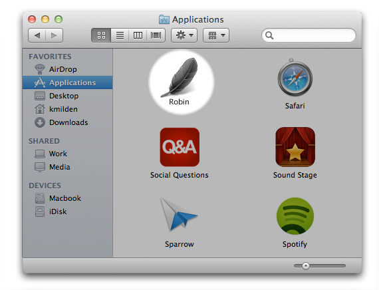Click the Applications folder icon in title bar
The width and height of the screenshot is (379, 290).
(x=164, y=19)
